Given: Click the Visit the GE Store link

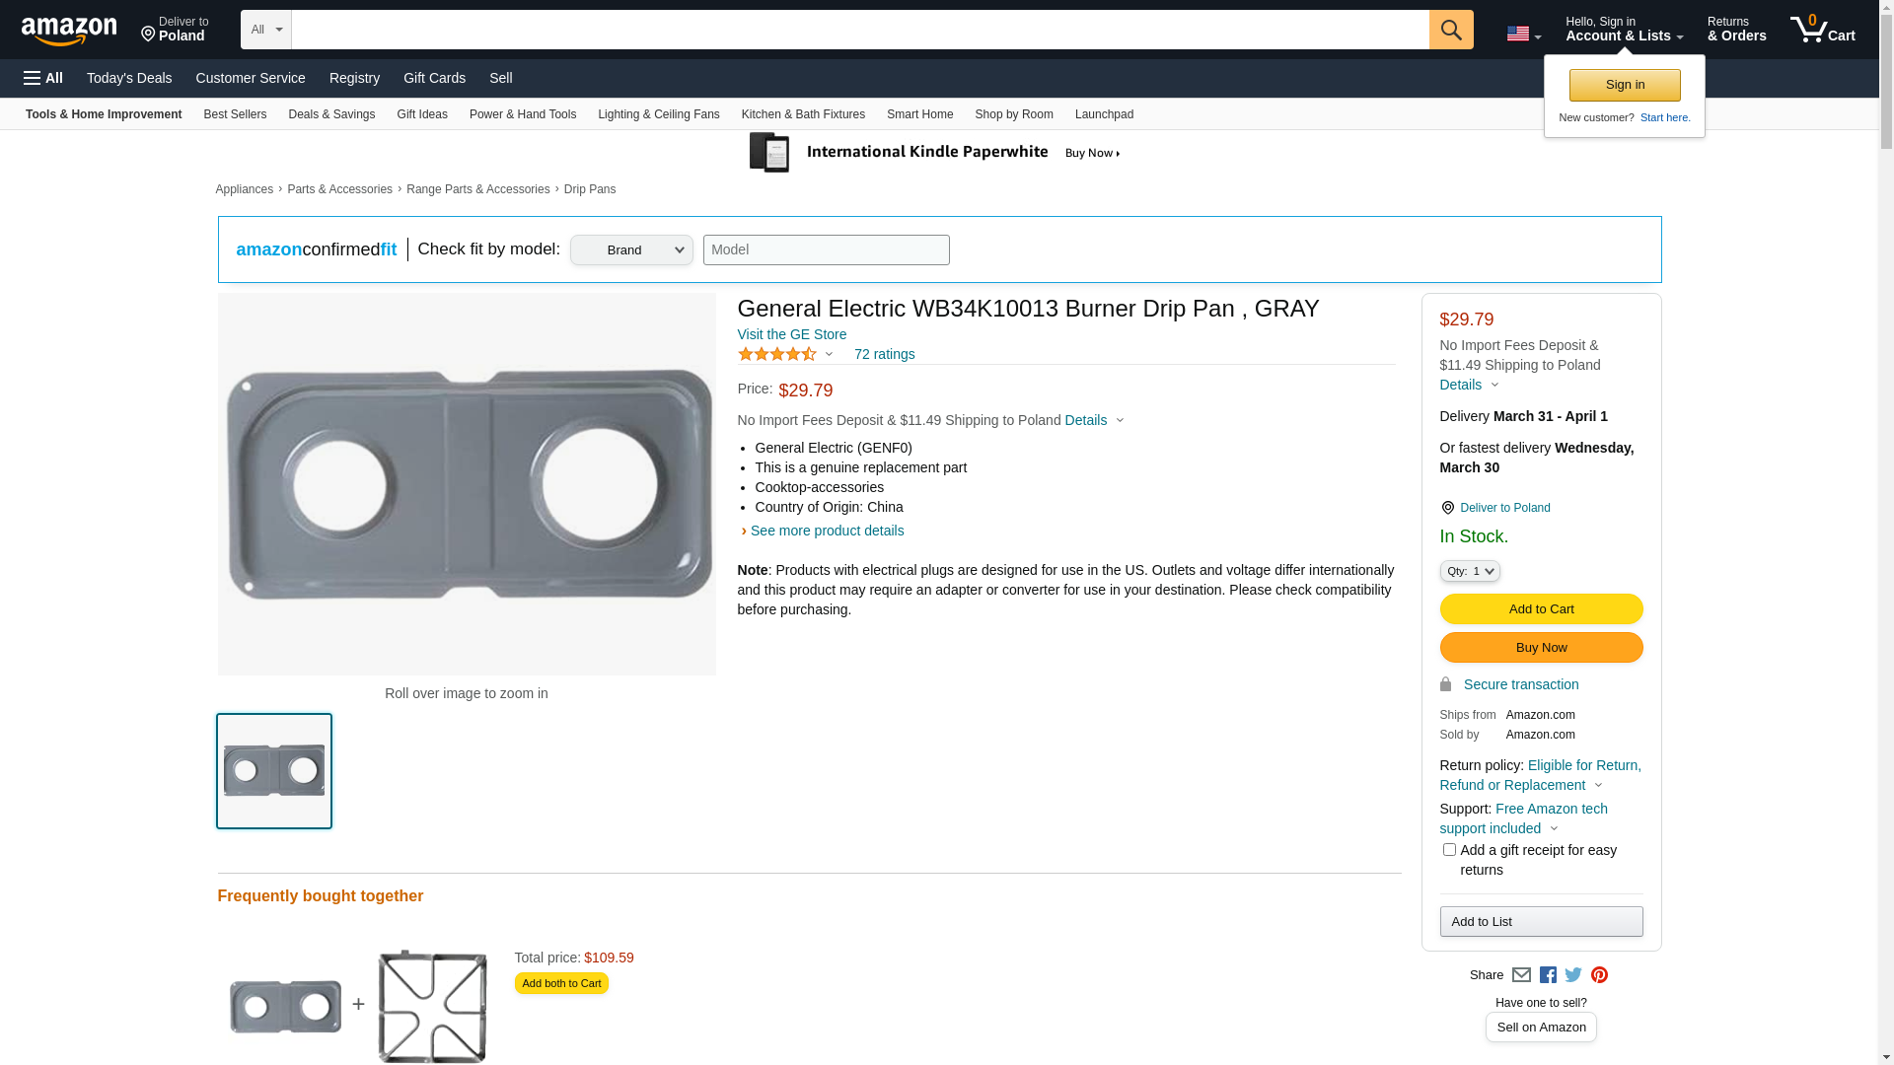Looking at the screenshot, I should (x=791, y=334).
